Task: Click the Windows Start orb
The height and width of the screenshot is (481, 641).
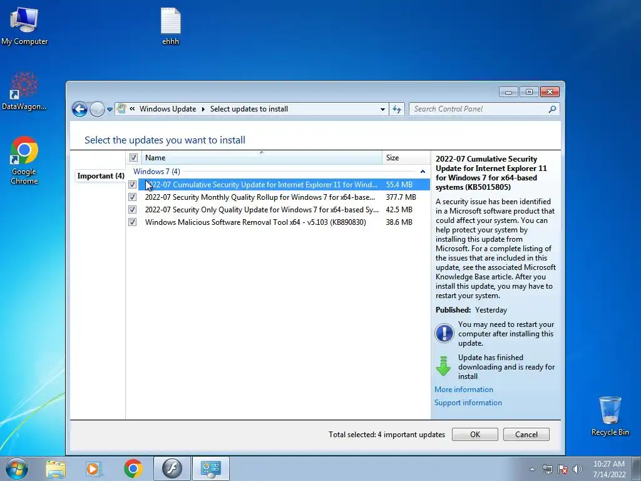Action: point(17,468)
